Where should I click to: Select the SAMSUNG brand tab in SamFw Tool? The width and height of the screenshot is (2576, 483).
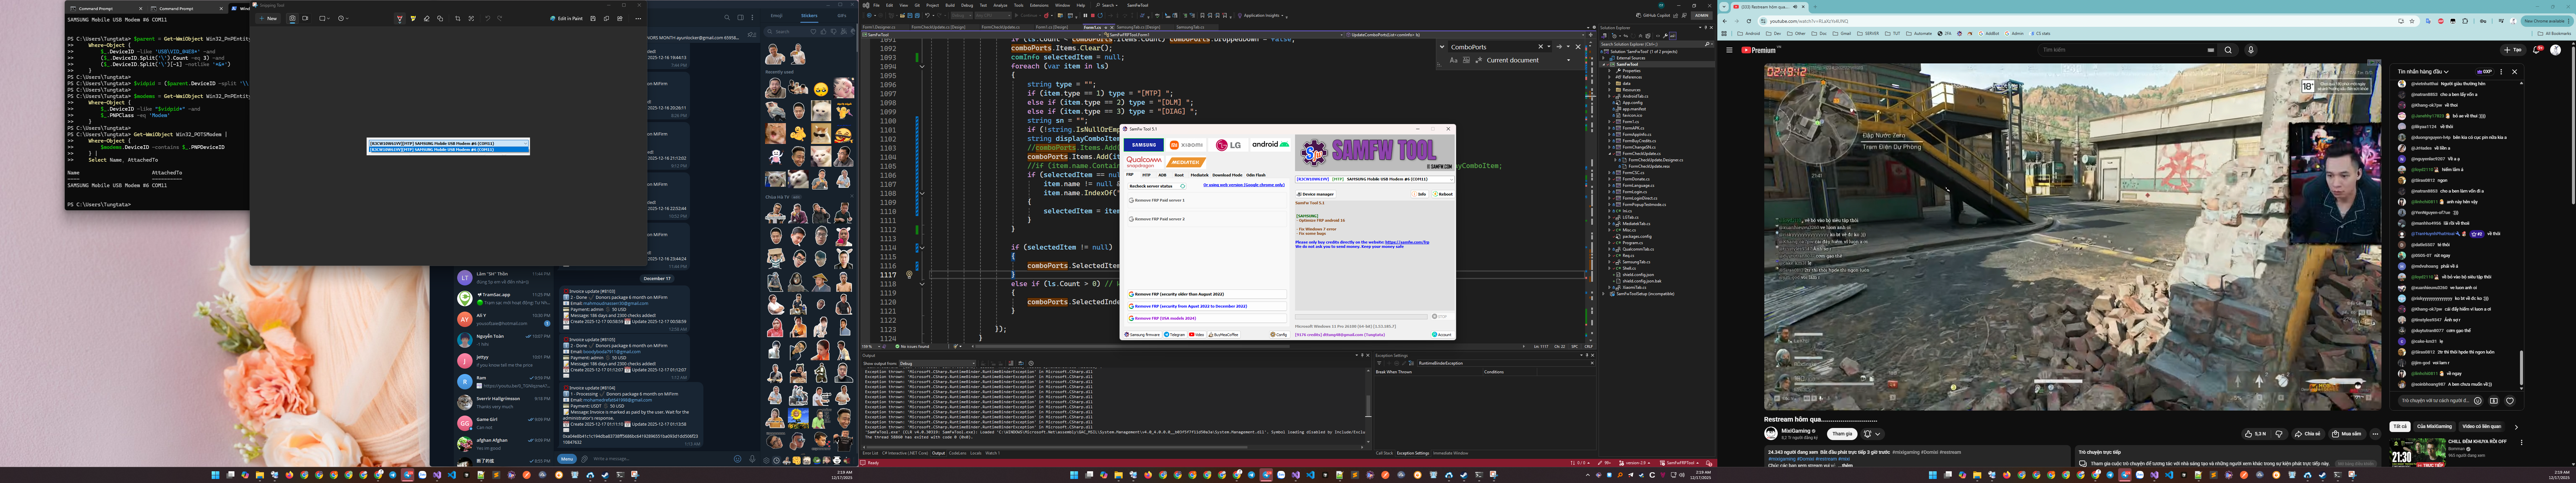pyautogui.click(x=1144, y=145)
